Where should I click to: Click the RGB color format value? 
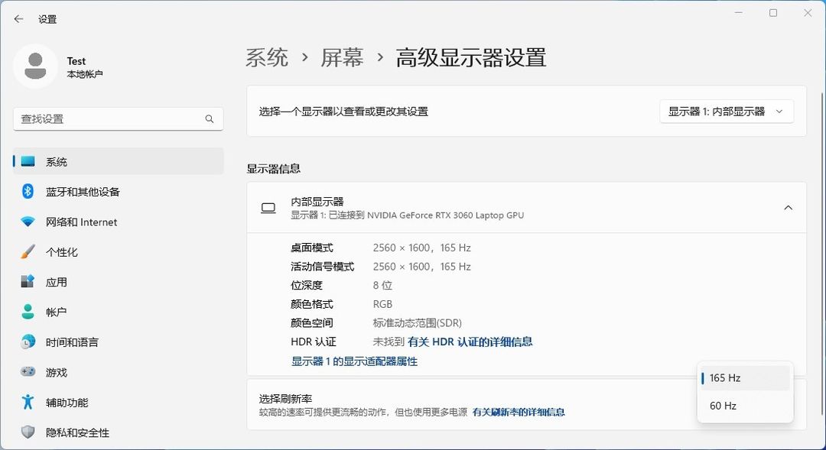coord(382,304)
